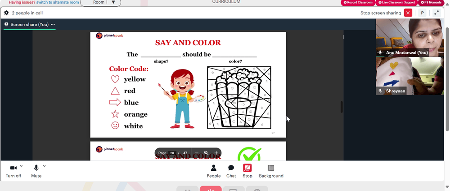Open call settings gear icon
This screenshot has height=191, width=450.
[6, 13]
